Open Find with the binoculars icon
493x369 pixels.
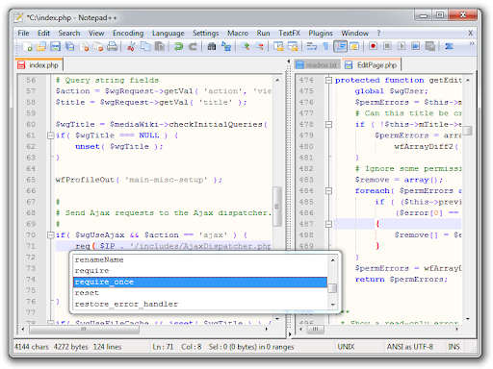click(x=212, y=47)
